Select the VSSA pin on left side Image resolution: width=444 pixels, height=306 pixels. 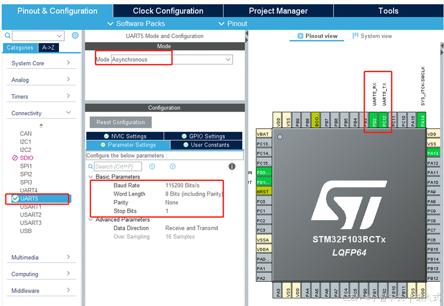pyautogui.click(x=264, y=239)
